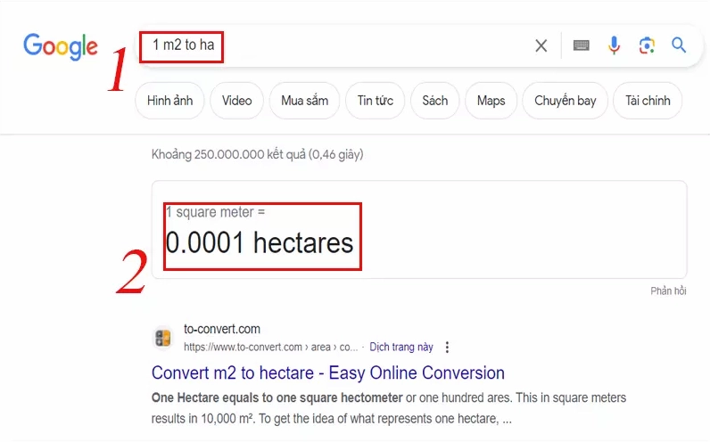The image size is (710, 442).
Task: Click the to-convert.com URL breadcrumb
Action: pyautogui.click(x=270, y=347)
